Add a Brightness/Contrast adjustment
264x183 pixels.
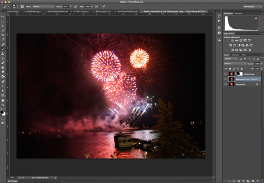click(x=233, y=41)
